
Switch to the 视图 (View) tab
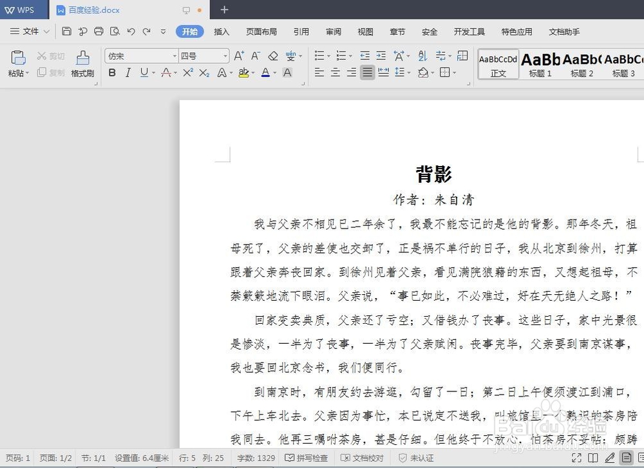[x=365, y=32]
